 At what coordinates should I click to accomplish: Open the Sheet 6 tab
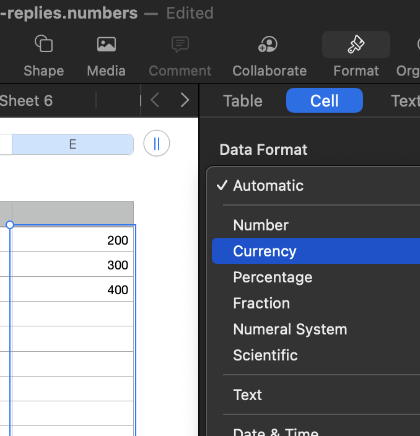[26, 100]
